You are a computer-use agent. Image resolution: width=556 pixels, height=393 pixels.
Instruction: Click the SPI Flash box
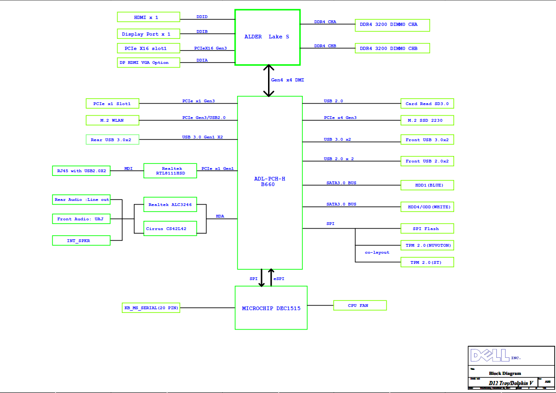[427, 229]
